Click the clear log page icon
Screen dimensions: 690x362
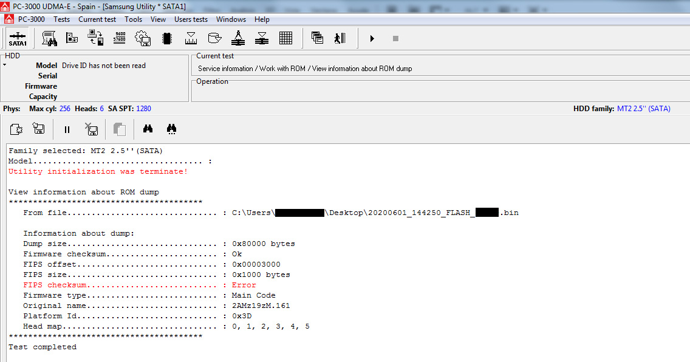(16, 129)
